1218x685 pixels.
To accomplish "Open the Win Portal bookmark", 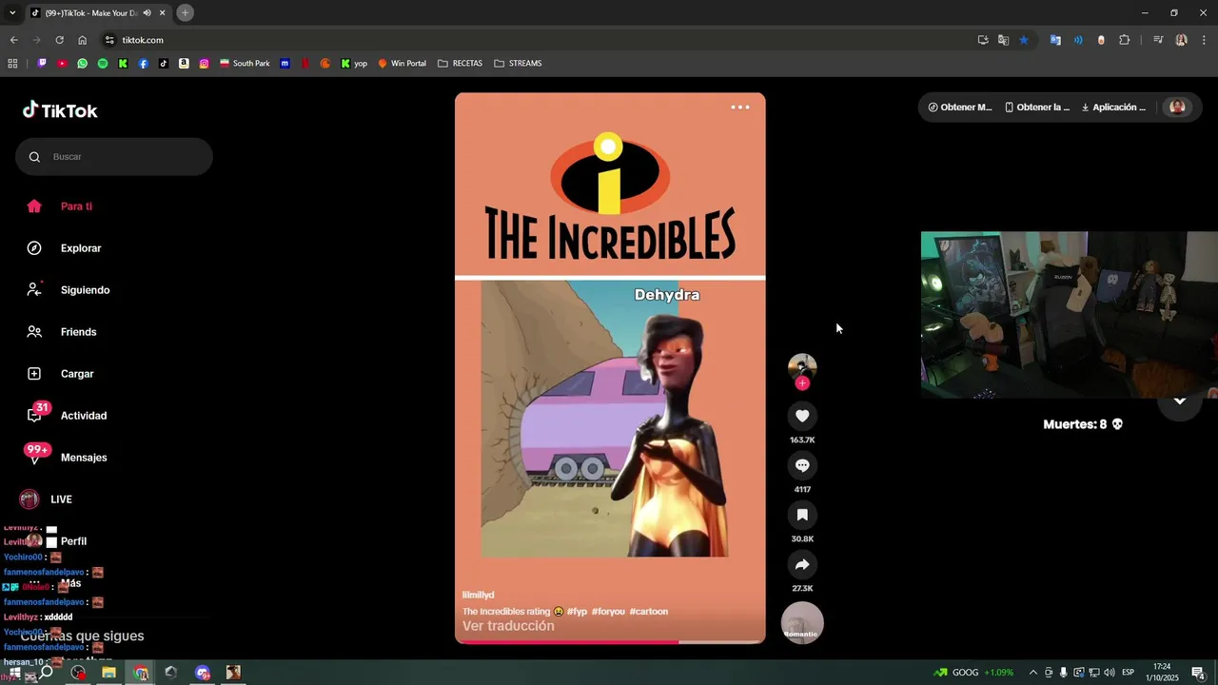I will 402,64.
